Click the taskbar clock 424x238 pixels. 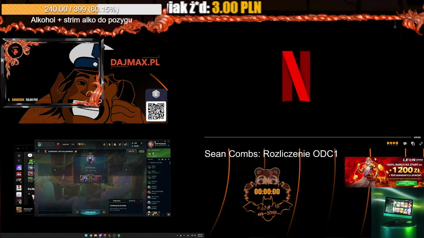(x=200, y=235)
